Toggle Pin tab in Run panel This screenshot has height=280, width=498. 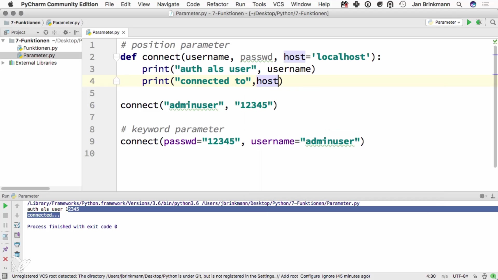tap(5, 249)
